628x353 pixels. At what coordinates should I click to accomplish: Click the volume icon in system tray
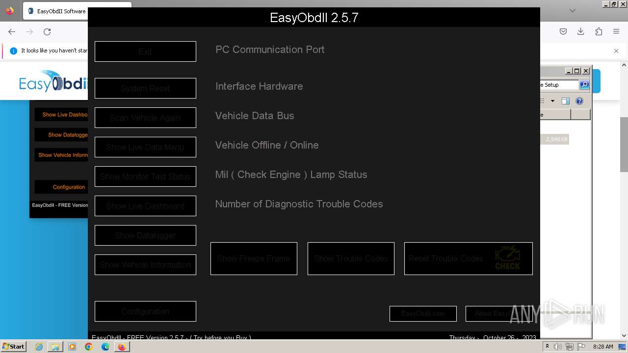point(558,347)
